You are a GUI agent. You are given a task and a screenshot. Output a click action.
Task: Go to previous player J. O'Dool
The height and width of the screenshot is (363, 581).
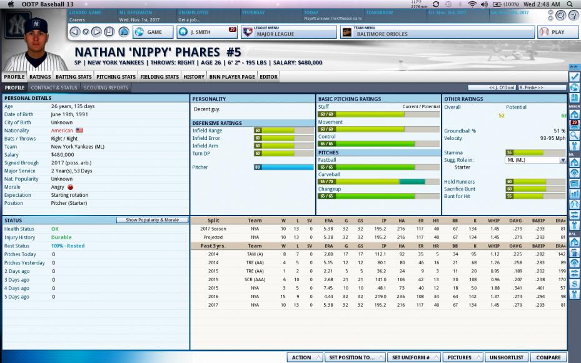pyautogui.click(x=492, y=87)
